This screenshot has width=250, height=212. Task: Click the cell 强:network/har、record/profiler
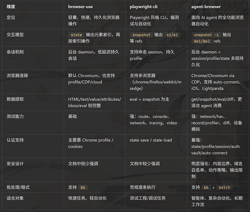click(x=217, y=123)
